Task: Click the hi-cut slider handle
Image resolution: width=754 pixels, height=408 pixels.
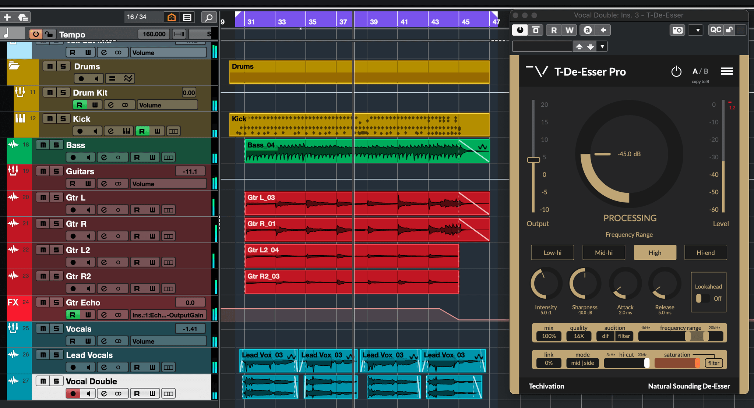Action: click(x=646, y=363)
